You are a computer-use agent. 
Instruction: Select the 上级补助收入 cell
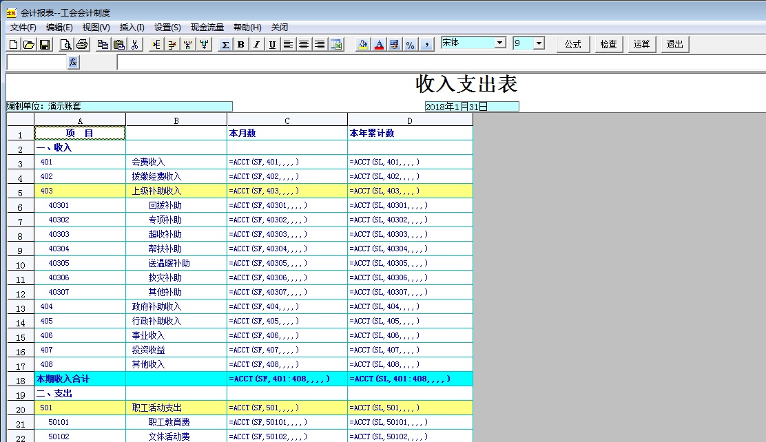pos(176,191)
